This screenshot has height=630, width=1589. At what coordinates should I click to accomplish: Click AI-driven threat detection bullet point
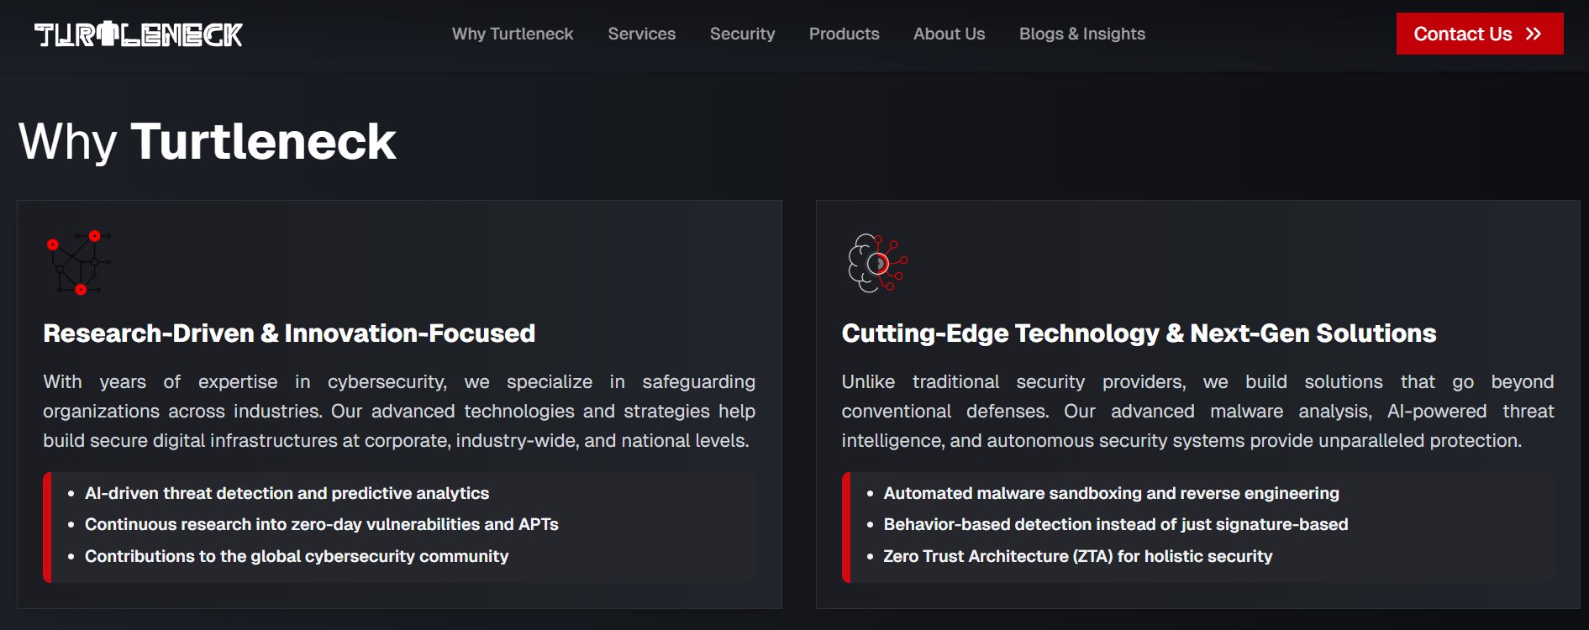tap(287, 493)
